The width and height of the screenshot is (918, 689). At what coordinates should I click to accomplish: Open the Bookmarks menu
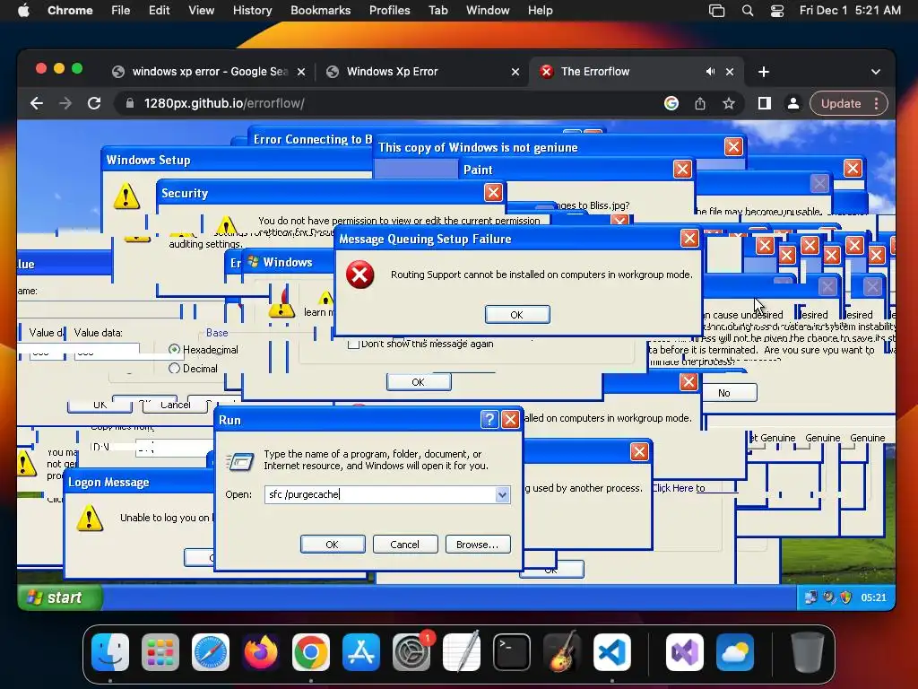point(321,10)
